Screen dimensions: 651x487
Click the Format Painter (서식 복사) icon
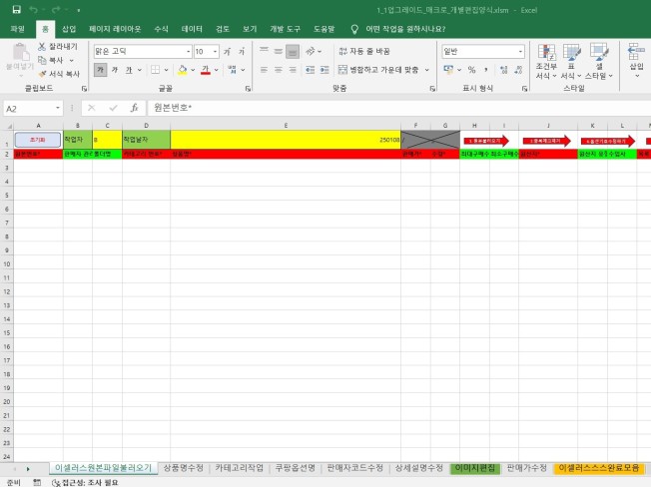point(42,73)
